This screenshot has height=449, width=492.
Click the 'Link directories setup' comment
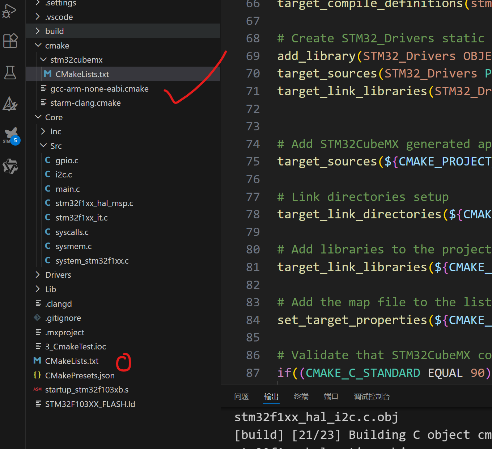click(x=363, y=197)
